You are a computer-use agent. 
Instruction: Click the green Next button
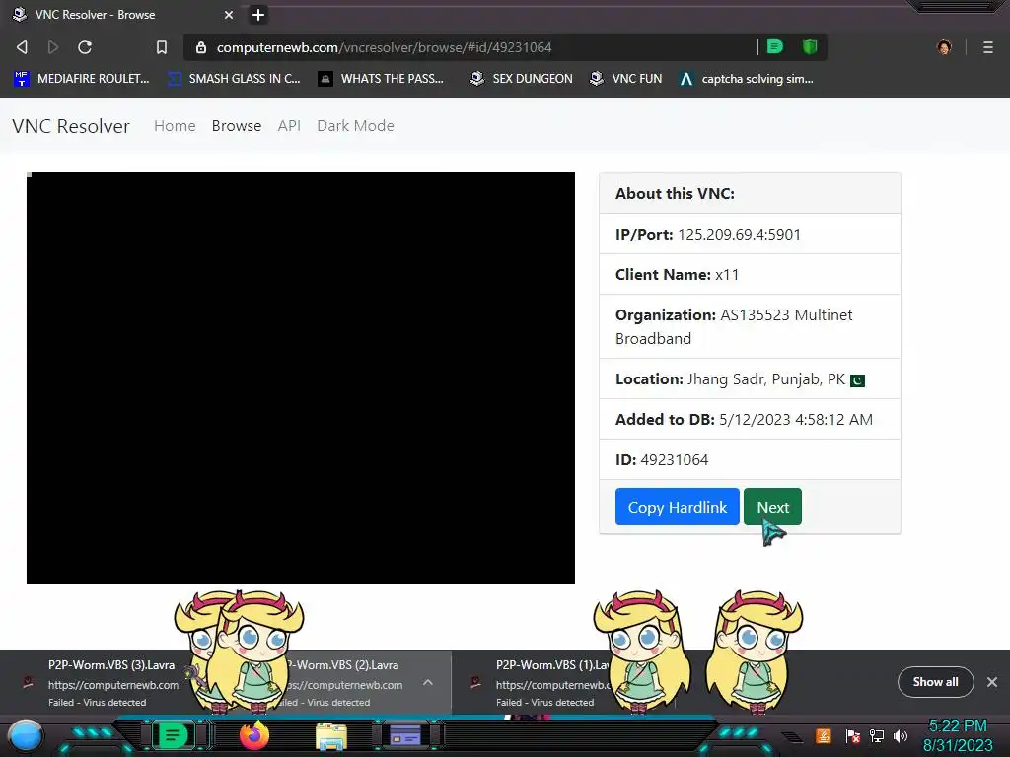coord(772,508)
